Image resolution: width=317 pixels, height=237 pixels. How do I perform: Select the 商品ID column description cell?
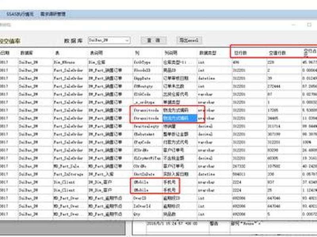[180, 70]
